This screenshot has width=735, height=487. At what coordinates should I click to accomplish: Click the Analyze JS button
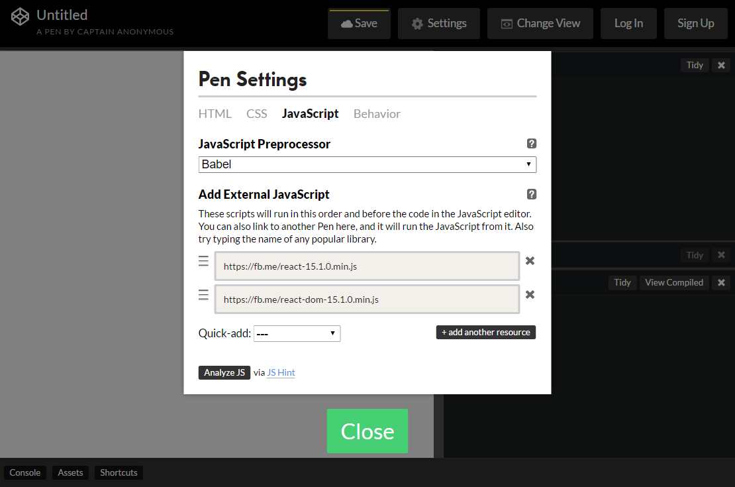tap(224, 372)
